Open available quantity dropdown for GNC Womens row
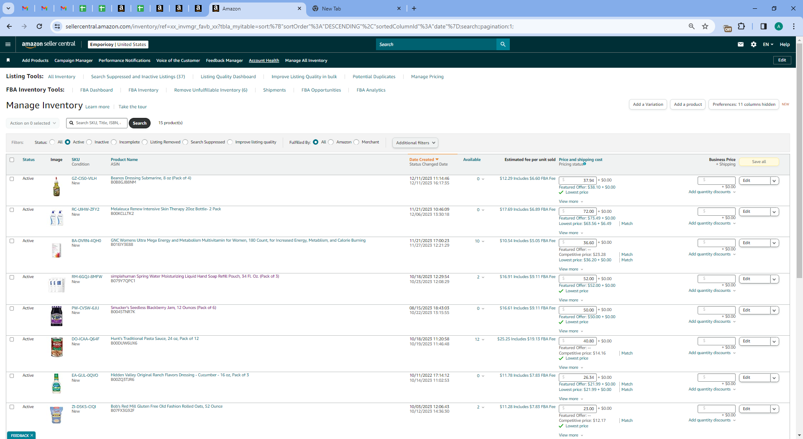The image size is (803, 439). 480,241
